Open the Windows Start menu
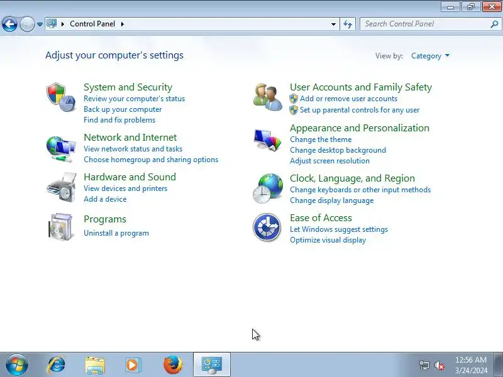Screen dimensions: 503x377 (x=17, y=364)
